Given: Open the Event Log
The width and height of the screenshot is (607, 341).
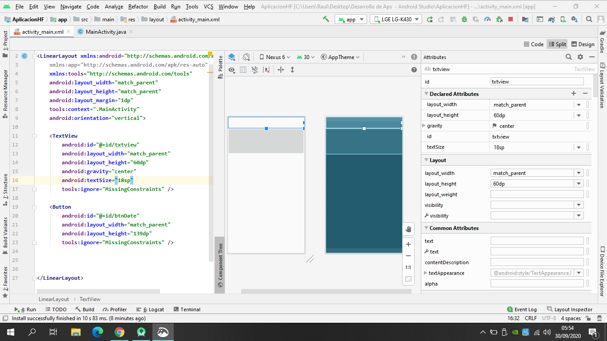Looking at the screenshot, I should click(522, 309).
